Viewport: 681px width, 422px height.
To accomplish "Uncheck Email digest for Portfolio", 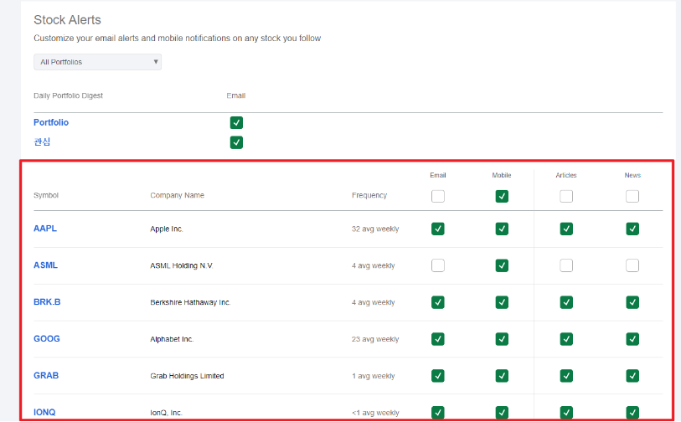I will click(236, 123).
